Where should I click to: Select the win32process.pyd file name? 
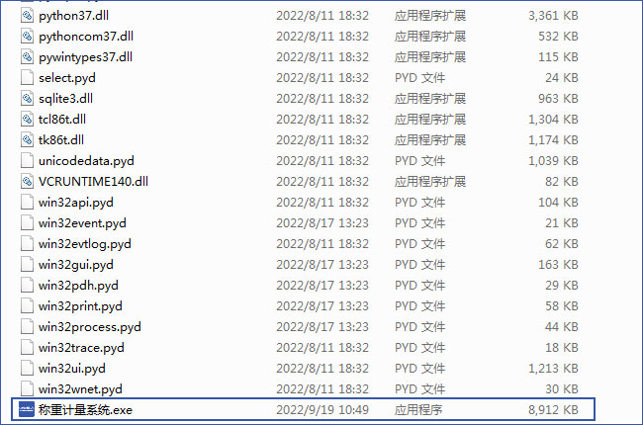point(90,327)
